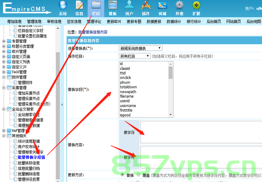Select the isgood field in the list
The image size is (262, 182).
(125, 115)
